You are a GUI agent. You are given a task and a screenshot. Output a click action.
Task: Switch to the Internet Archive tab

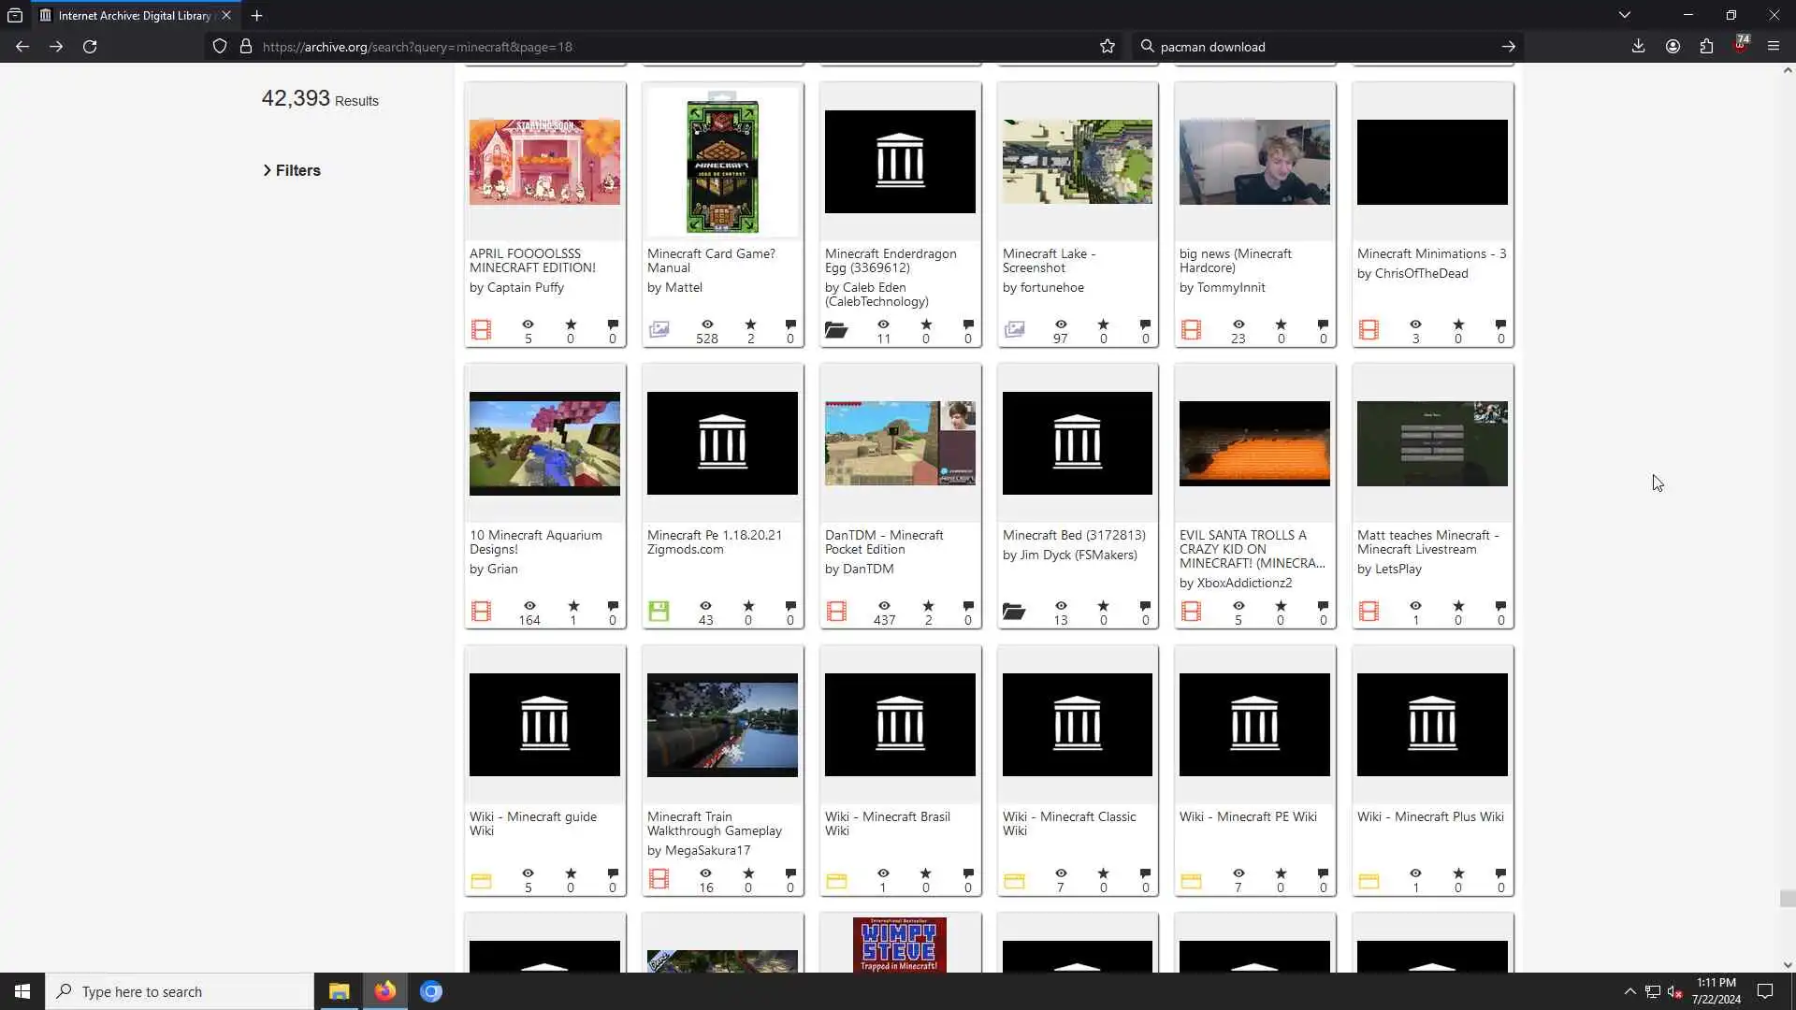pyautogui.click(x=134, y=15)
